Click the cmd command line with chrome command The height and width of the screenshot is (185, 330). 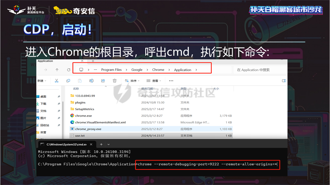pos(207,164)
